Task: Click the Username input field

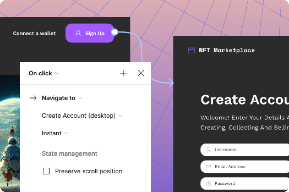Action: pyautogui.click(x=249, y=150)
